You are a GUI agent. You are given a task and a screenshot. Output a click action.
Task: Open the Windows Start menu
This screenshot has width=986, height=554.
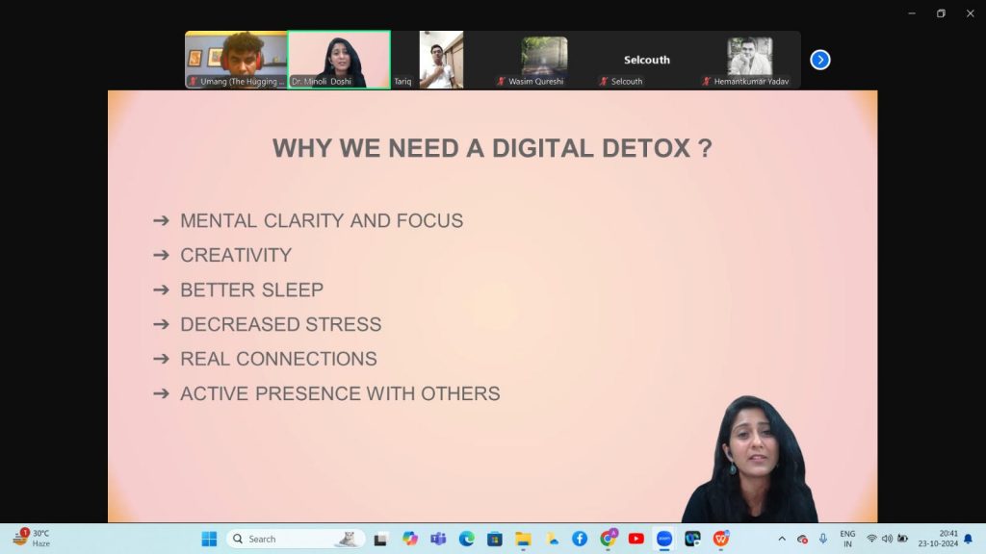point(209,539)
